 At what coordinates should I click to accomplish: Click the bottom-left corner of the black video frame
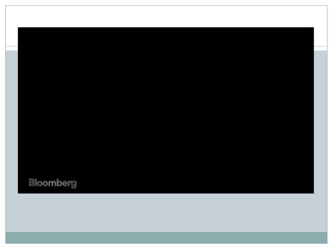click(18, 193)
